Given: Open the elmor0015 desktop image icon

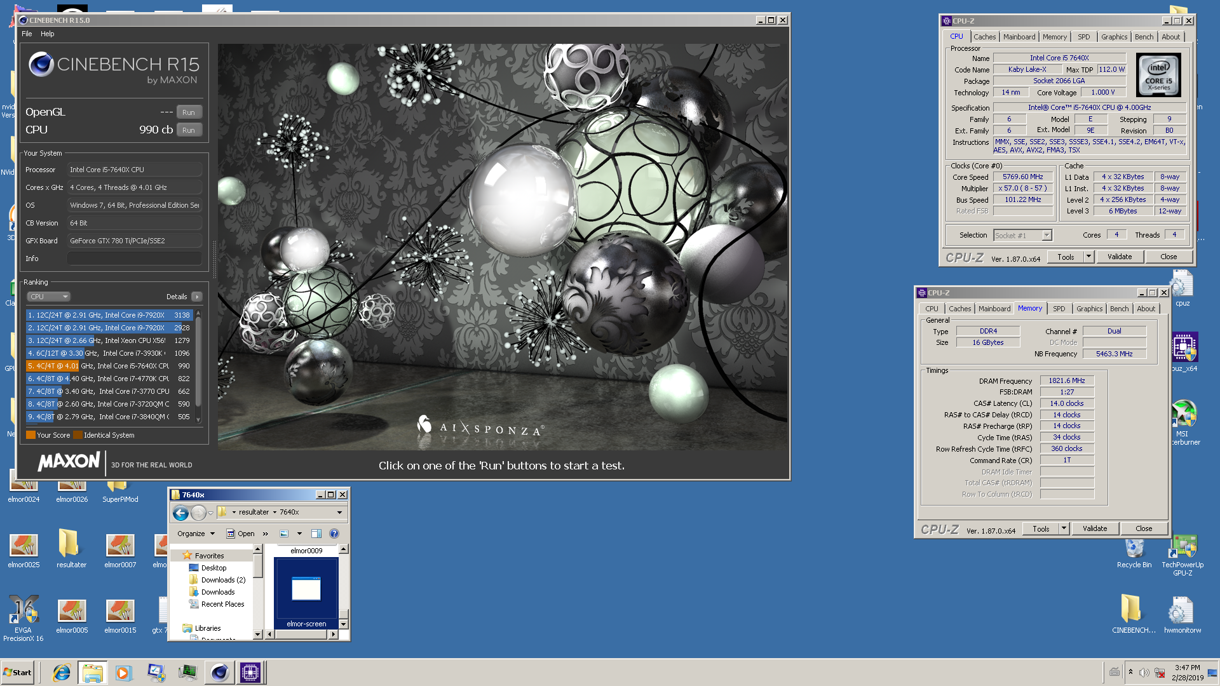Looking at the screenshot, I should 120,616.
